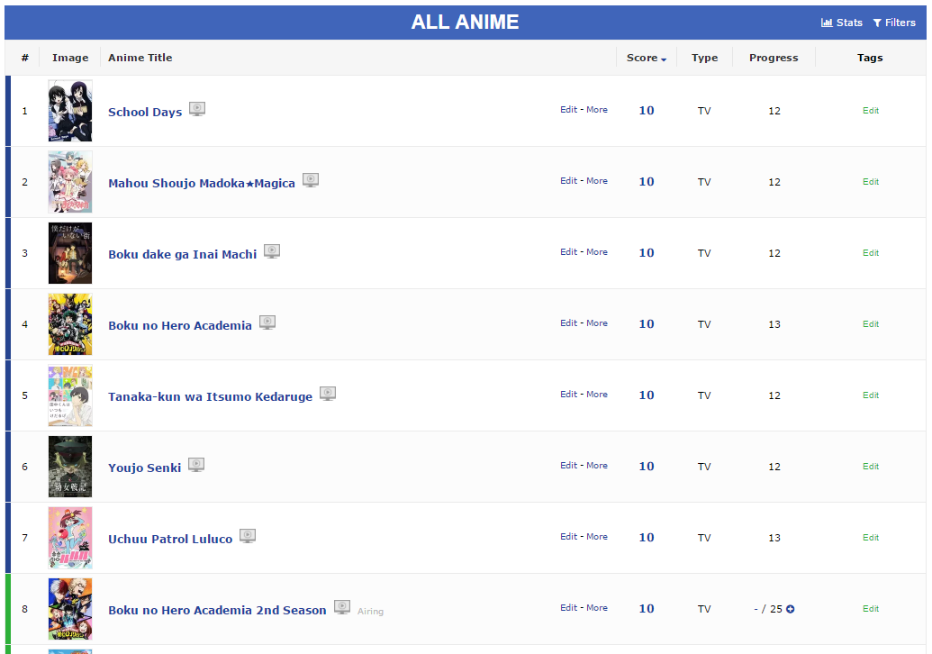This screenshot has height=654, width=932.
Task: Click the School Days cover thumbnail
Action: point(70,111)
